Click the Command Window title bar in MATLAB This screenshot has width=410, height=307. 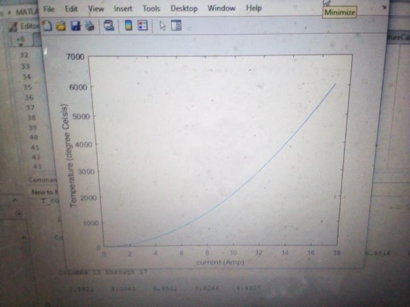(42, 180)
